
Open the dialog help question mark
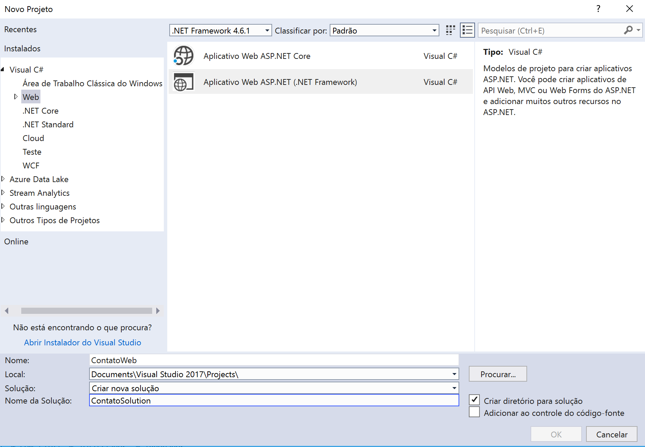pos(598,9)
